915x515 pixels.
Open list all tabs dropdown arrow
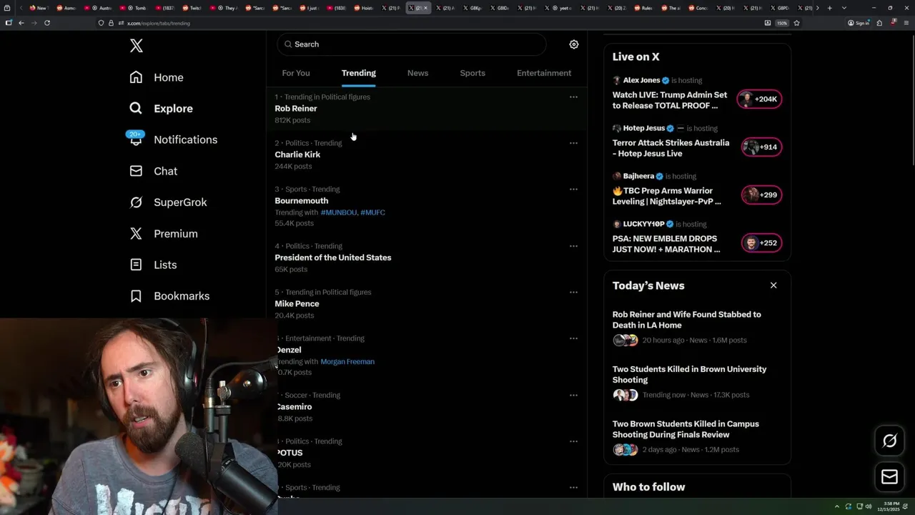tap(844, 8)
